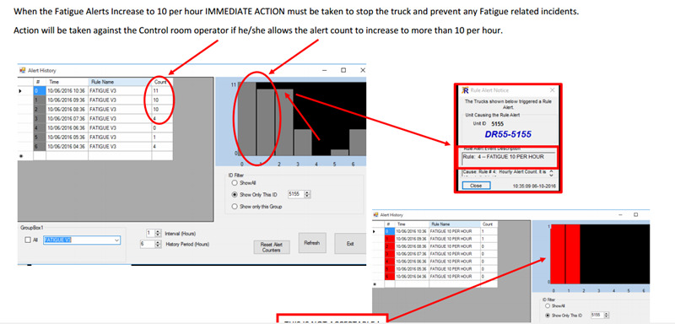This screenshot has width=675, height=324.
Task: Click History Period Hours stepper arrows
Action: 158,244
